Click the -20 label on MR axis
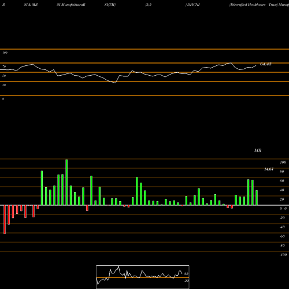The image size is (289, 289). 282,218
